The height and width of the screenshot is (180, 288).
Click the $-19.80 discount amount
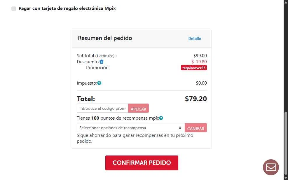pyautogui.click(x=199, y=62)
